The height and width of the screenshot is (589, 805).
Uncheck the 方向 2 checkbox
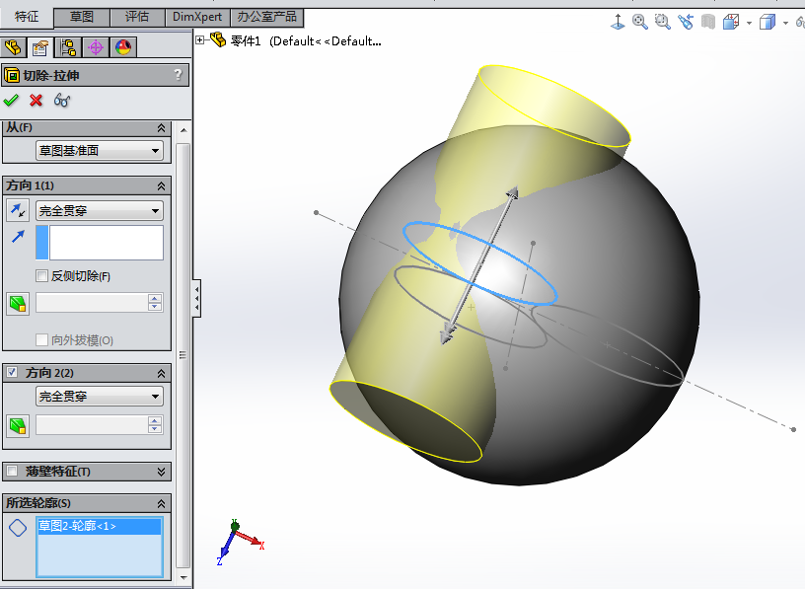click(x=13, y=373)
